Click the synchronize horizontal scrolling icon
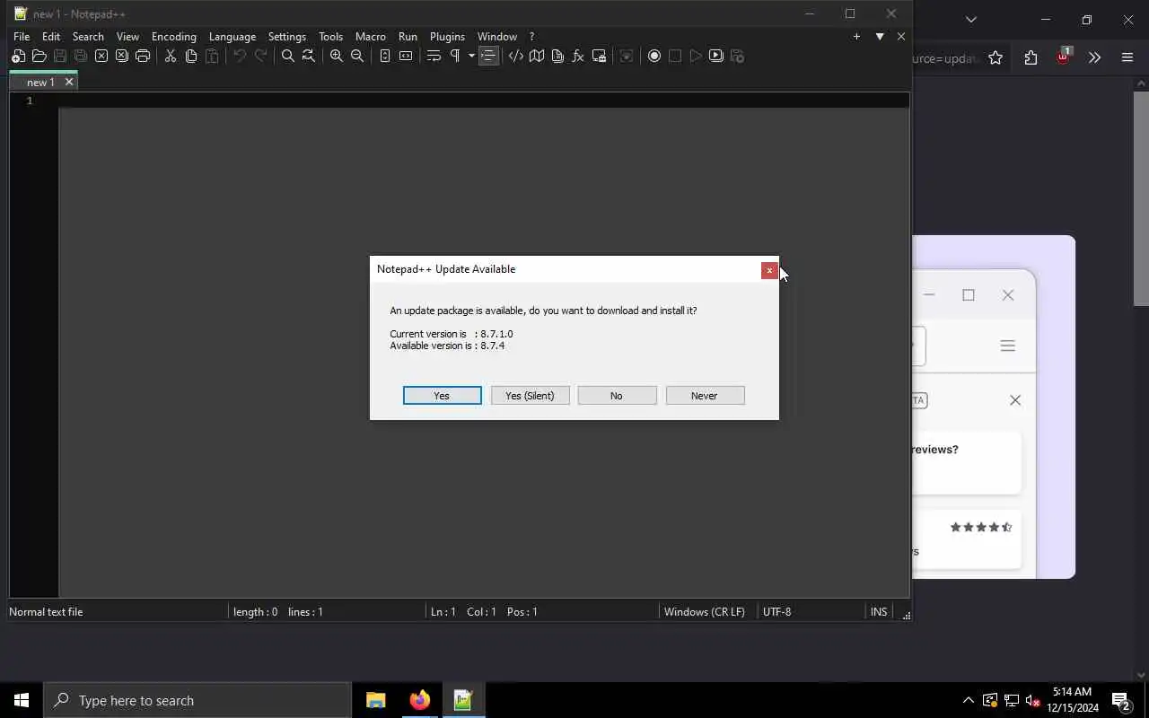 [x=406, y=56]
